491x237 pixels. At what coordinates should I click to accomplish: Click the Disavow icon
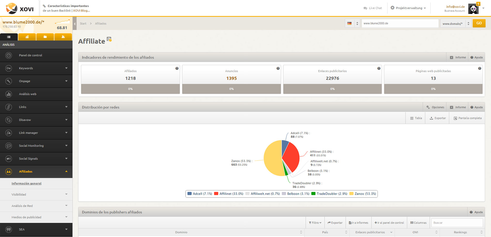9,120
